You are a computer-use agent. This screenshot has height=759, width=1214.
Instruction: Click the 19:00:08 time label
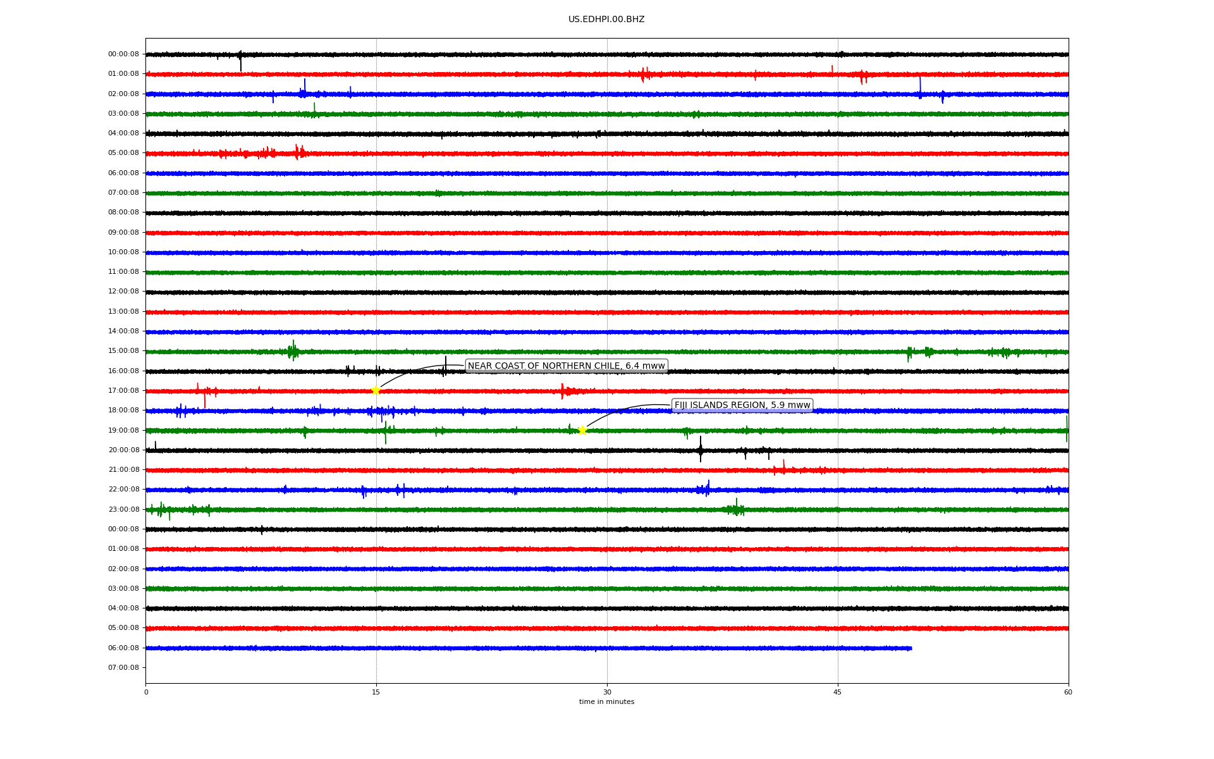tap(123, 430)
